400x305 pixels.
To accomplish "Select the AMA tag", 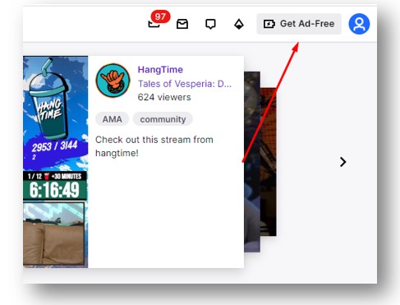I will coord(112,119).
